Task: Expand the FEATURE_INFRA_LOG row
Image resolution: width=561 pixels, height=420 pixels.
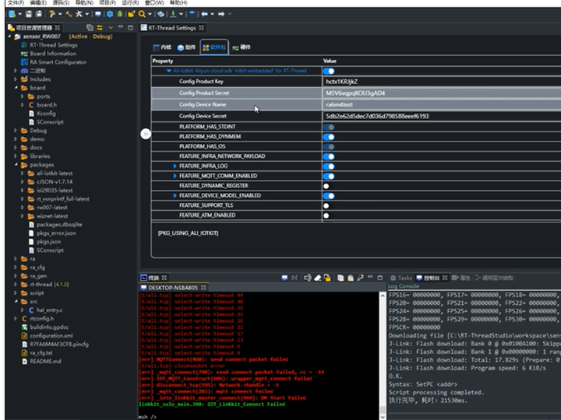Action: pyautogui.click(x=175, y=166)
